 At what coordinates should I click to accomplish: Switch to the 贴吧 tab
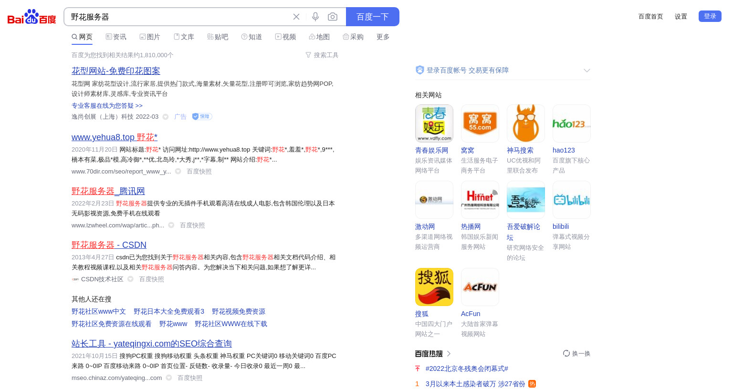pyautogui.click(x=218, y=37)
